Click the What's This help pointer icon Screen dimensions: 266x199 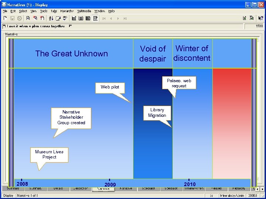(x=260, y=18)
